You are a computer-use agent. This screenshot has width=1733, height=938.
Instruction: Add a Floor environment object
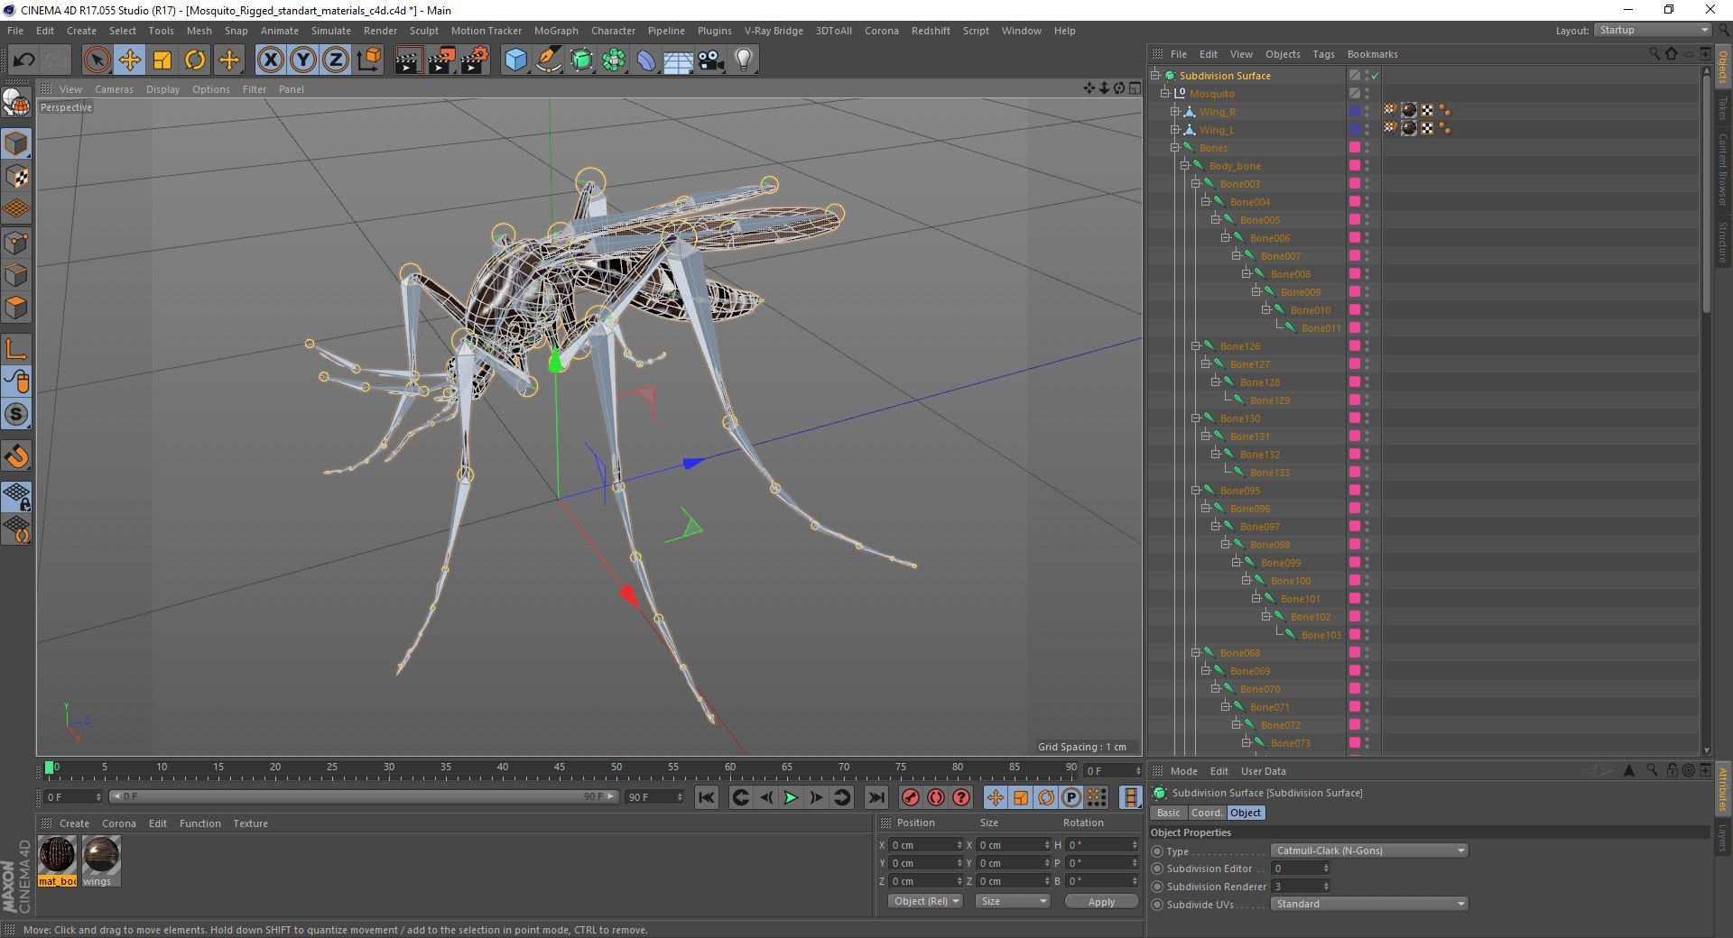(x=679, y=60)
